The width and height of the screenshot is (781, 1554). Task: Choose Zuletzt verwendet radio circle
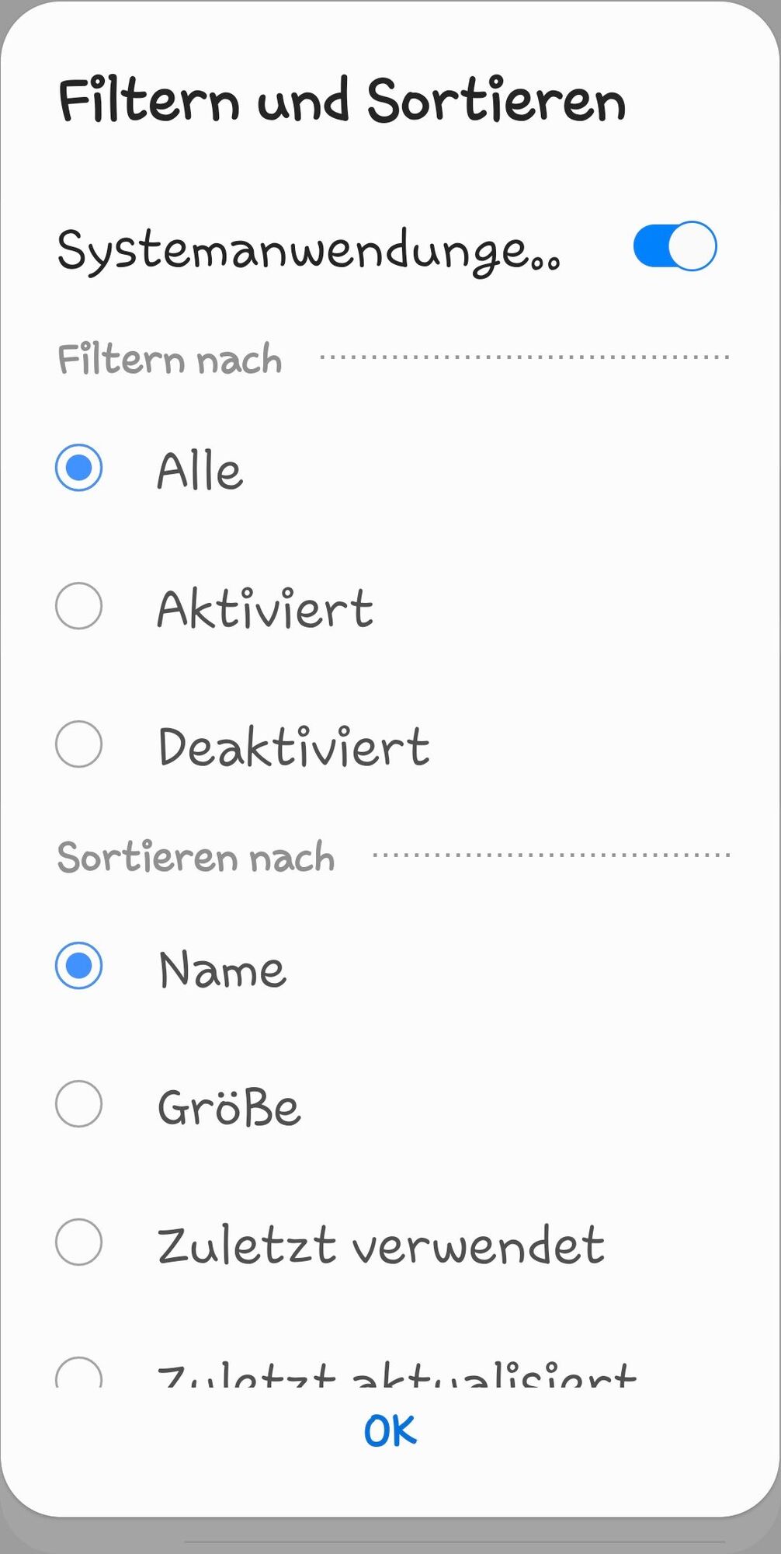click(78, 1242)
